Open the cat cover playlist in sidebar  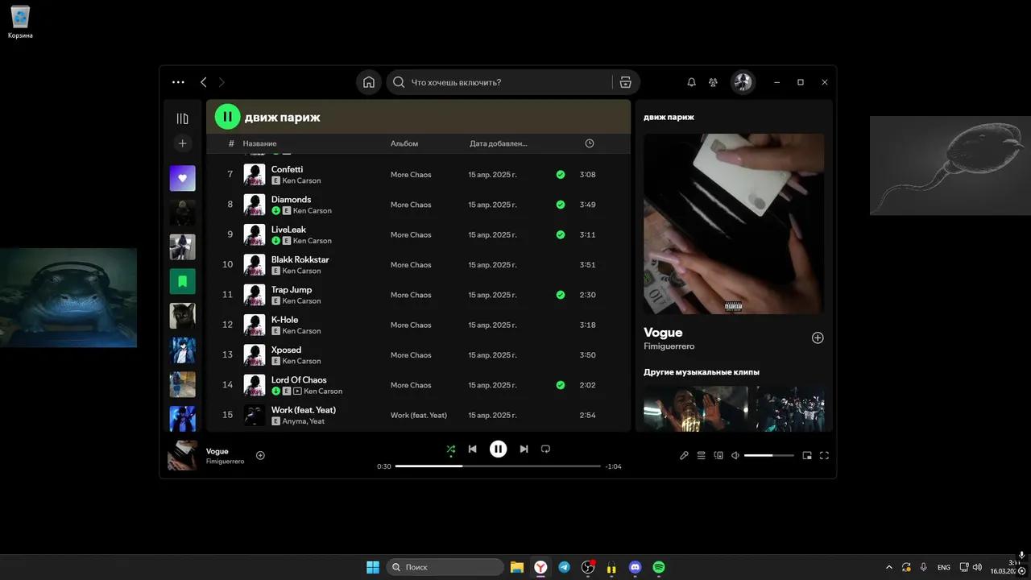point(183,316)
